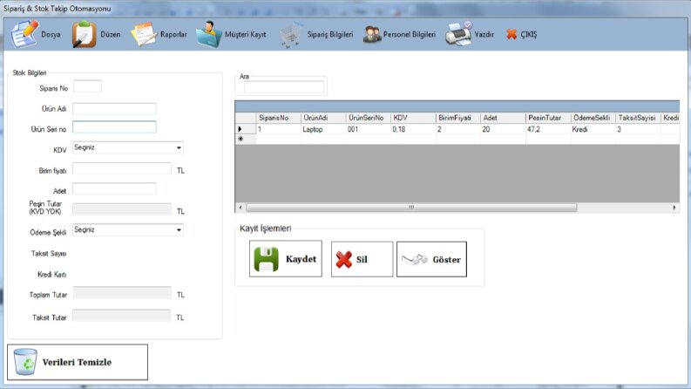Click the Laptop cell
Image resolution: width=691 pixels, height=389 pixels.
pyautogui.click(x=323, y=129)
